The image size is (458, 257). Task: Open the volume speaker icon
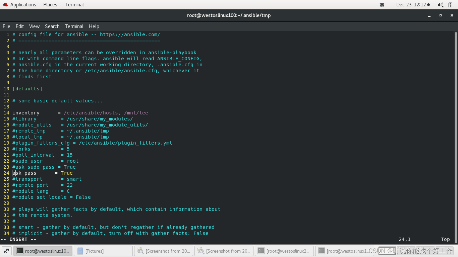click(441, 5)
